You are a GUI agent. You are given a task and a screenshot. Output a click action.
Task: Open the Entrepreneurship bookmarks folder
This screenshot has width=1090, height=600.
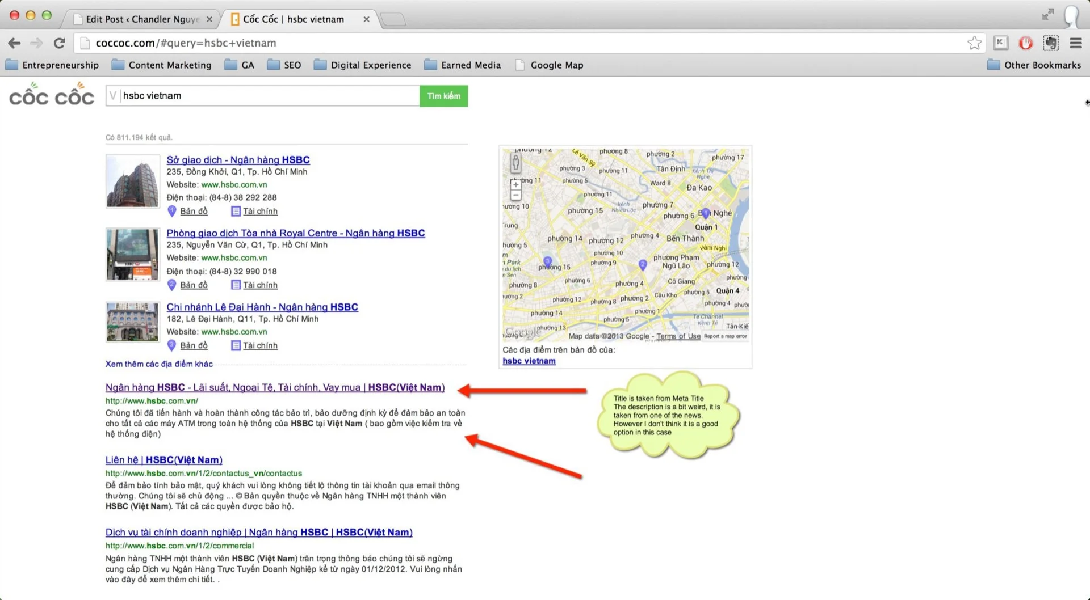coord(52,65)
